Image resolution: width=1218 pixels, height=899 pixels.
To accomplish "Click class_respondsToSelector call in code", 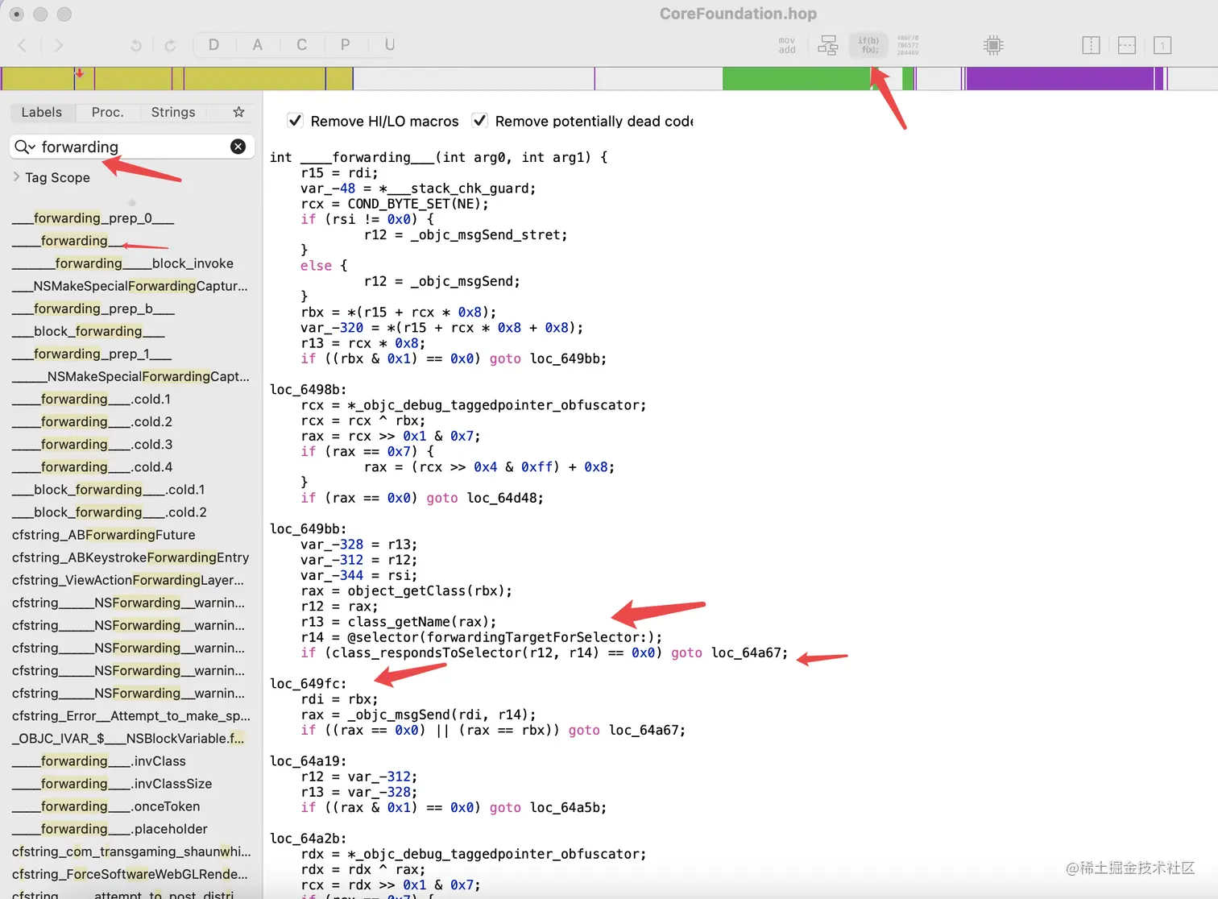I will [x=425, y=652].
